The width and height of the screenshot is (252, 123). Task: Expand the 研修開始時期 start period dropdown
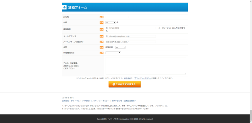(x=113, y=53)
